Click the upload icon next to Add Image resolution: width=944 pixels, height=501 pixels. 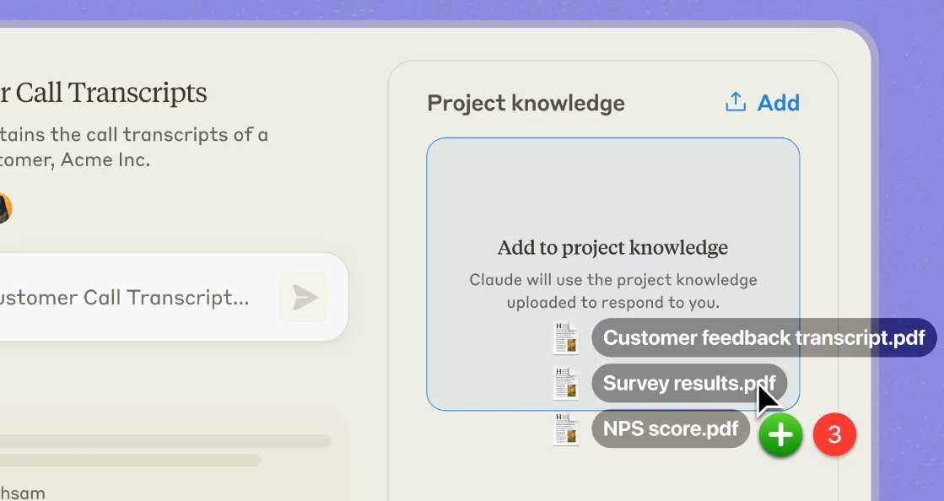coord(735,102)
